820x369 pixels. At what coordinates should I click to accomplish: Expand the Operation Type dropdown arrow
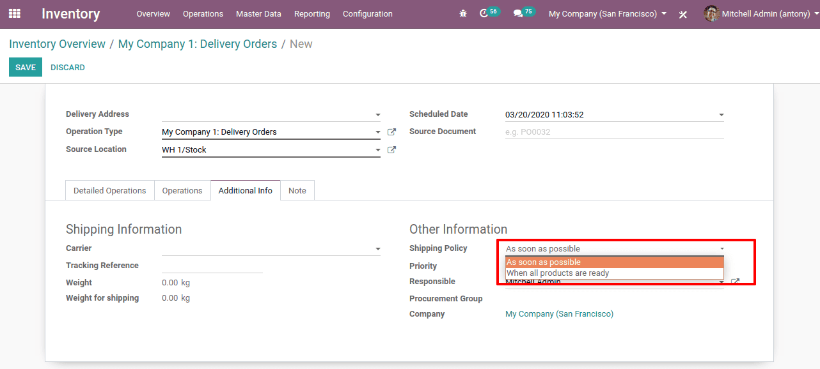tap(377, 132)
